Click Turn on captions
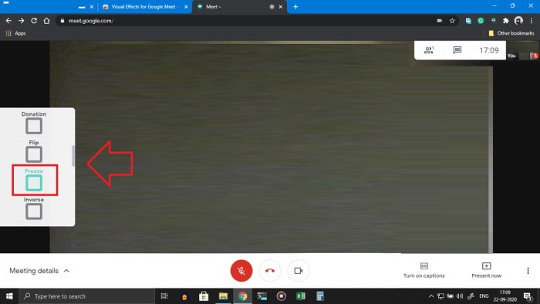 (x=424, y=271)
